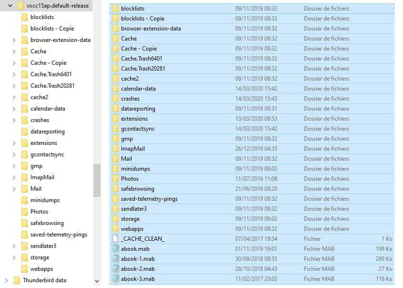Click the Cache.Trash20281 folder icon in file list
This screenshot has height=288, width=403.
pyautogui.click(x=115, y=69)
